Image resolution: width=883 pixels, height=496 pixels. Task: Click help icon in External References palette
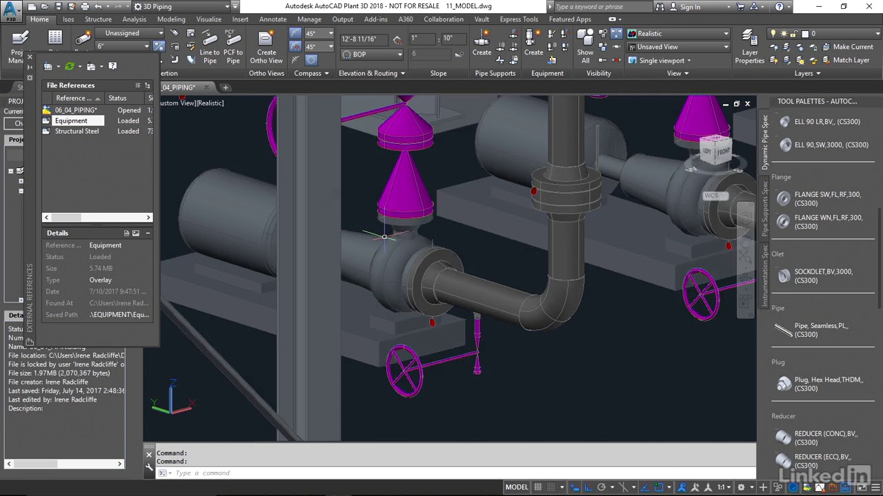(x=112, y=66)
